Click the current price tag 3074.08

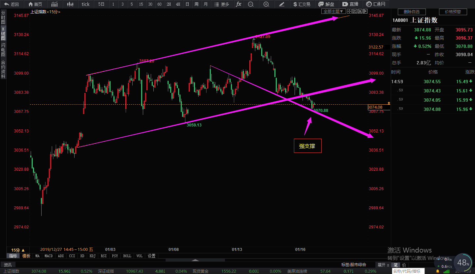click(378, 107)
